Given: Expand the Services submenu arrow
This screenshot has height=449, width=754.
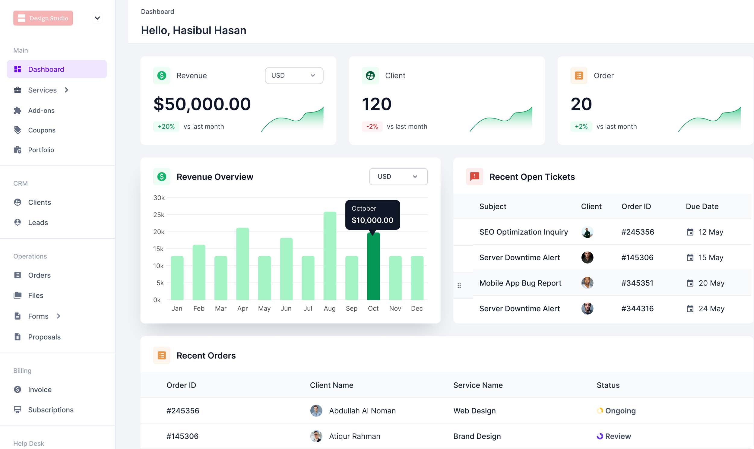Looking at the screenshot, I should (x=67, y=90).
